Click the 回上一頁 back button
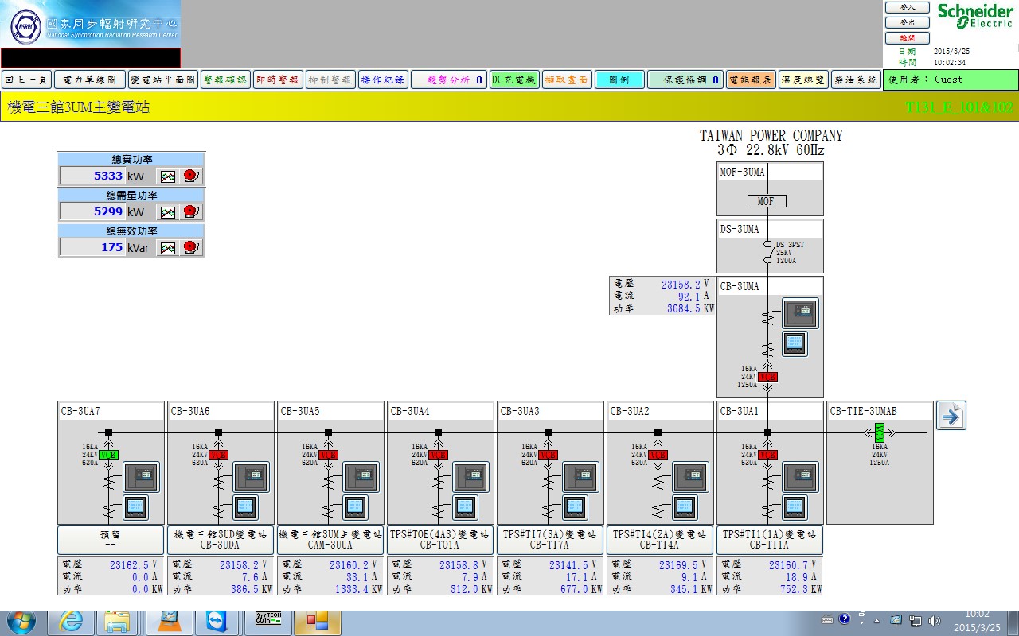1019x636 pixels. coord(27,79)
